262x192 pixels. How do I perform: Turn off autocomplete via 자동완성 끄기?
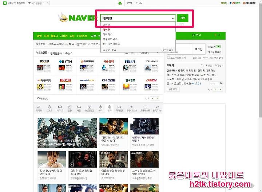(167, 50)
